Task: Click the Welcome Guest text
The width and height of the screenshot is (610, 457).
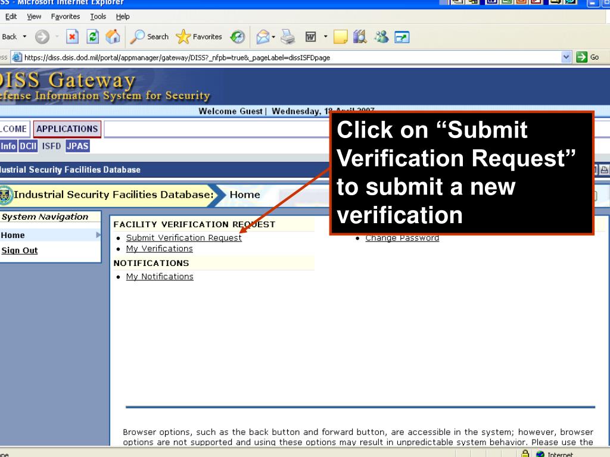Action: 231,111
